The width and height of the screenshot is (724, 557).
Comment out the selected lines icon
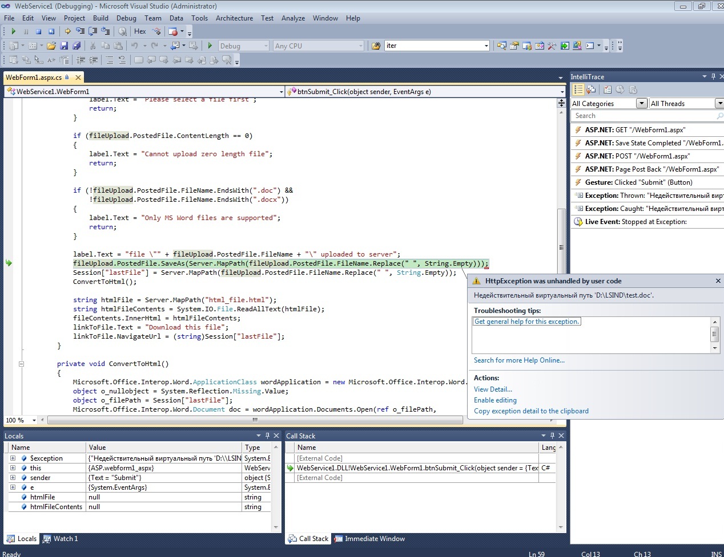109,59
